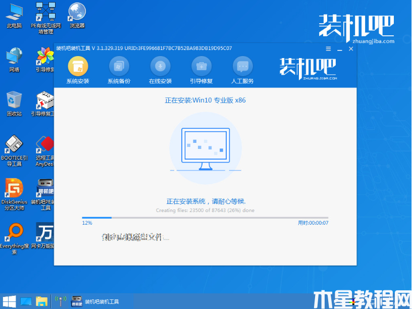Image resolution: width=412 pixels, height=309 pixels.
Task: Click the 用时:00:00:07 elapsed time text
Action: pyautogui.click(x=313, y=223)
